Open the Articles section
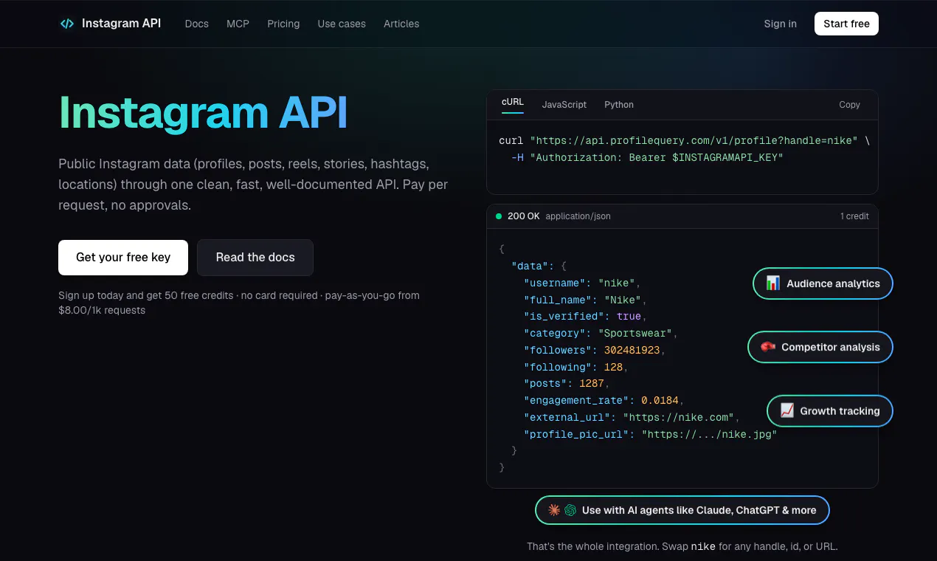 click(401, 24)
